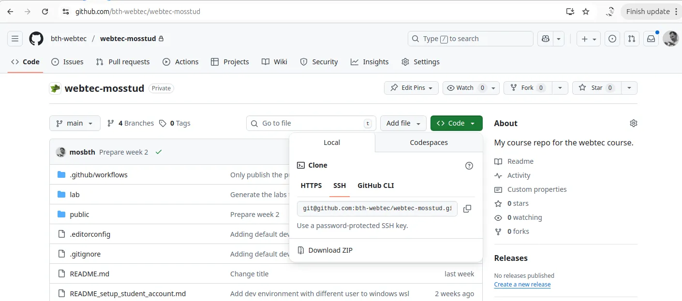Open the 4 Branches link
This screenshot has width=682, height=301.
(131, 123)
